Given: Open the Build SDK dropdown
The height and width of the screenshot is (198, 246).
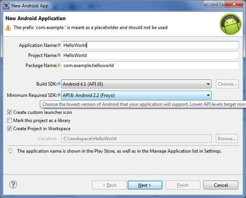Looking at the screenshot, I should pos(136,84).
